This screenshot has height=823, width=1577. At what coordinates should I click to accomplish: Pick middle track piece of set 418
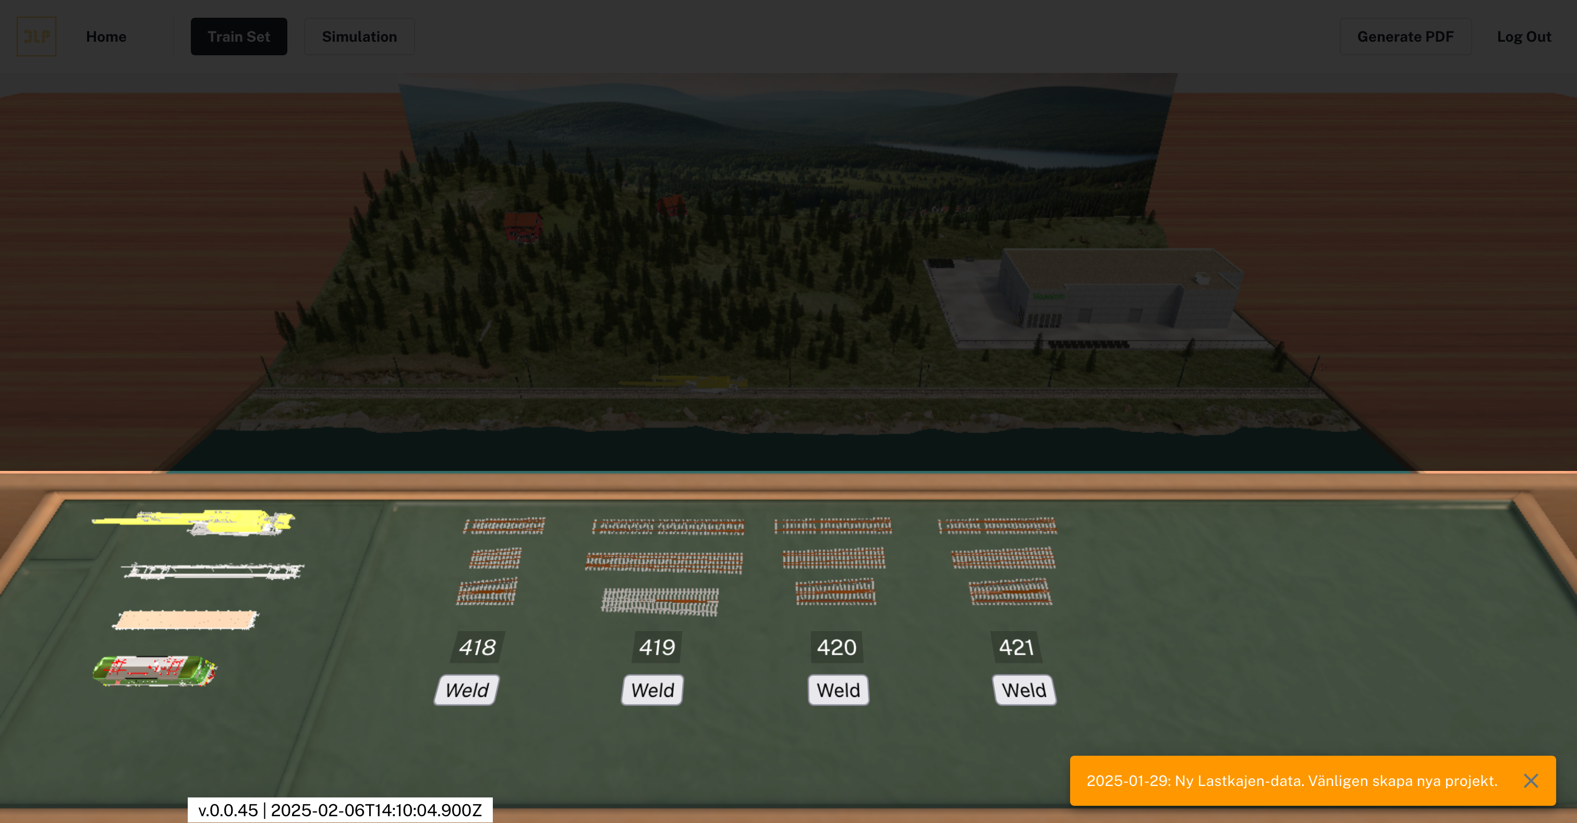point(496,558)
